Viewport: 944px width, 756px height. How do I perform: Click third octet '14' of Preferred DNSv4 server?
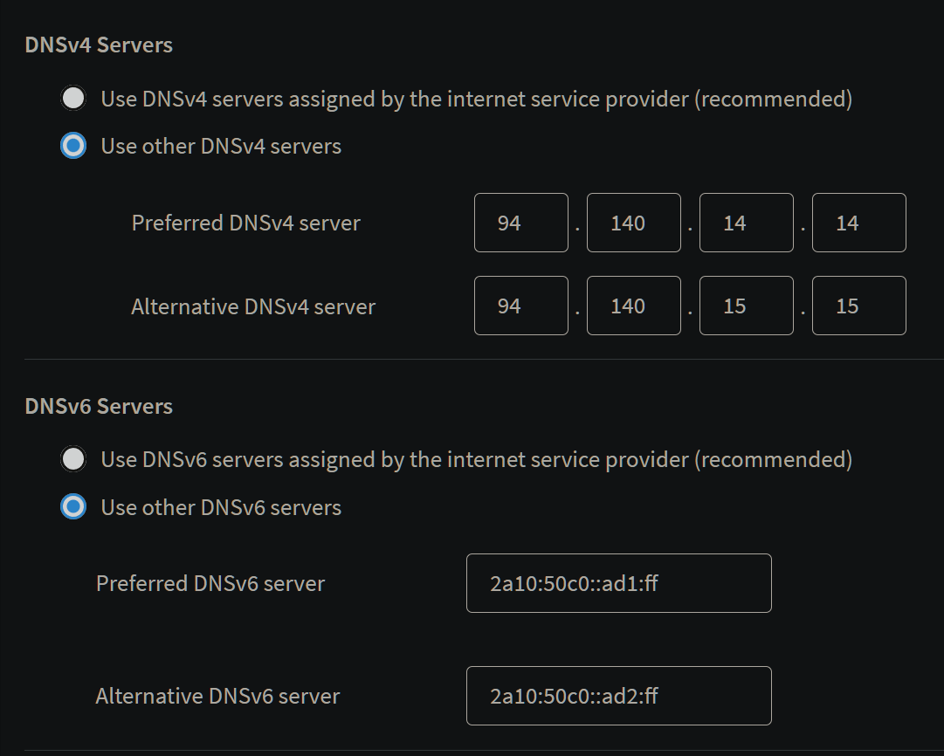[747, 223]
